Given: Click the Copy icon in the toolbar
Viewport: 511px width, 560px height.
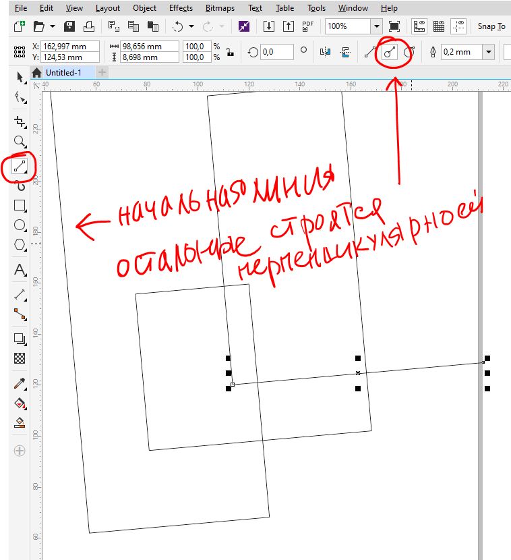Looking at the screenshot, I should pyautogui.click(x=133, y=26).
